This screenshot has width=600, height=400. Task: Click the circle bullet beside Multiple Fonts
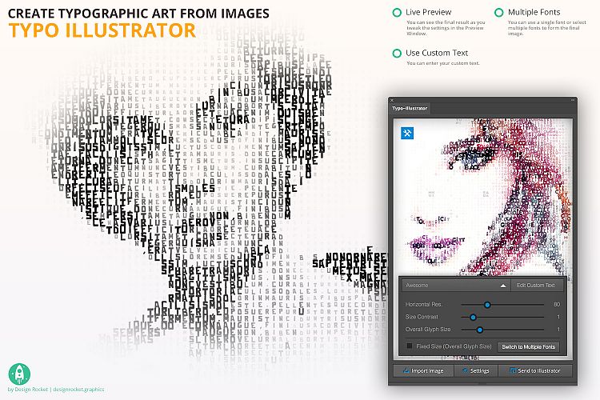(498, 13)
